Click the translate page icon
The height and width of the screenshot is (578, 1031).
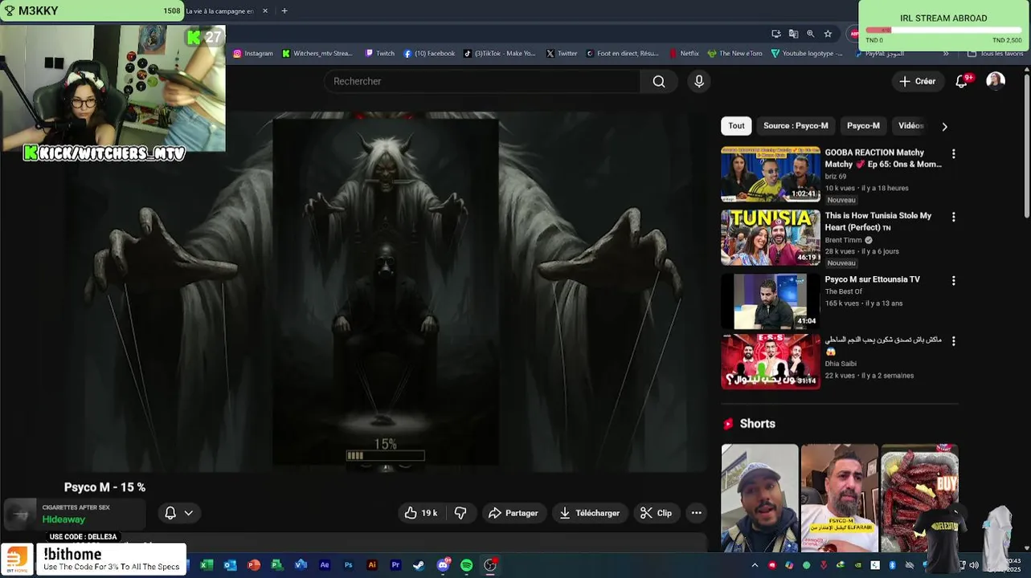pos(793,34)
